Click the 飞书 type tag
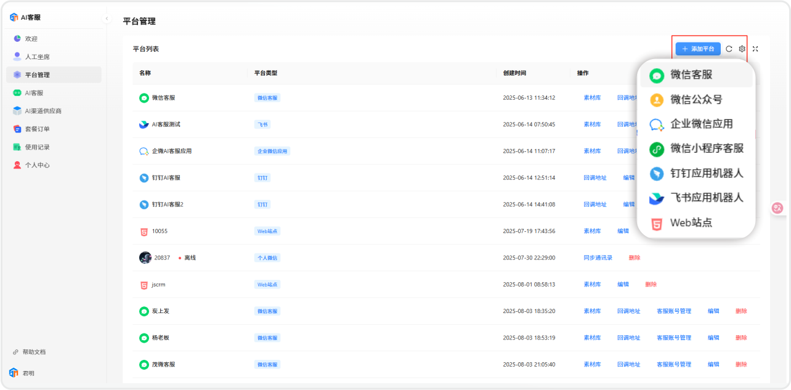The height and width of the screenshot is (390, 791). (262, 124)
